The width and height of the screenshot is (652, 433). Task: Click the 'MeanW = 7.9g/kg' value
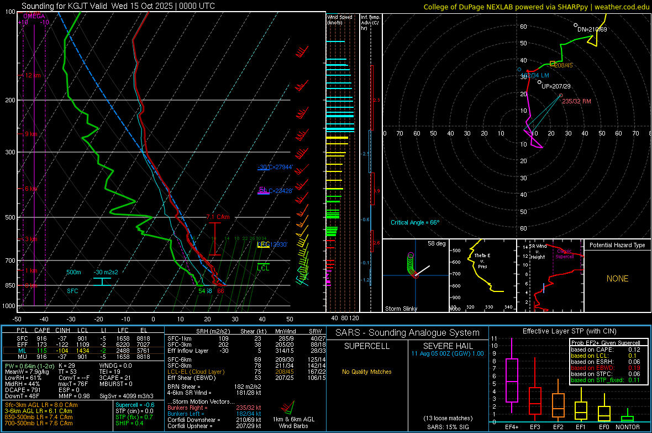tap(27, 372)
